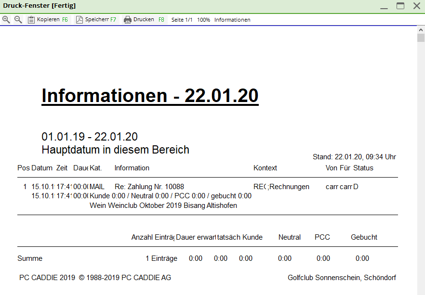Click the report heading Informationen - 22.01.20
425x295 pixels.
150,96
